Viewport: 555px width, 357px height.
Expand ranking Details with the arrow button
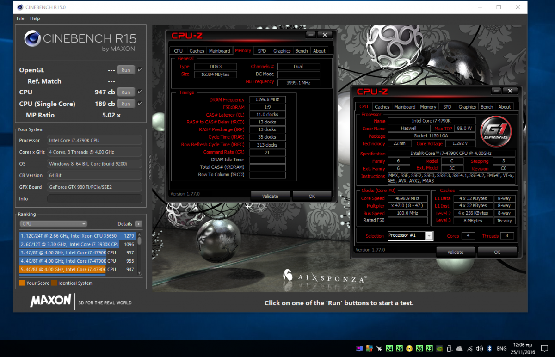(138, 223)
